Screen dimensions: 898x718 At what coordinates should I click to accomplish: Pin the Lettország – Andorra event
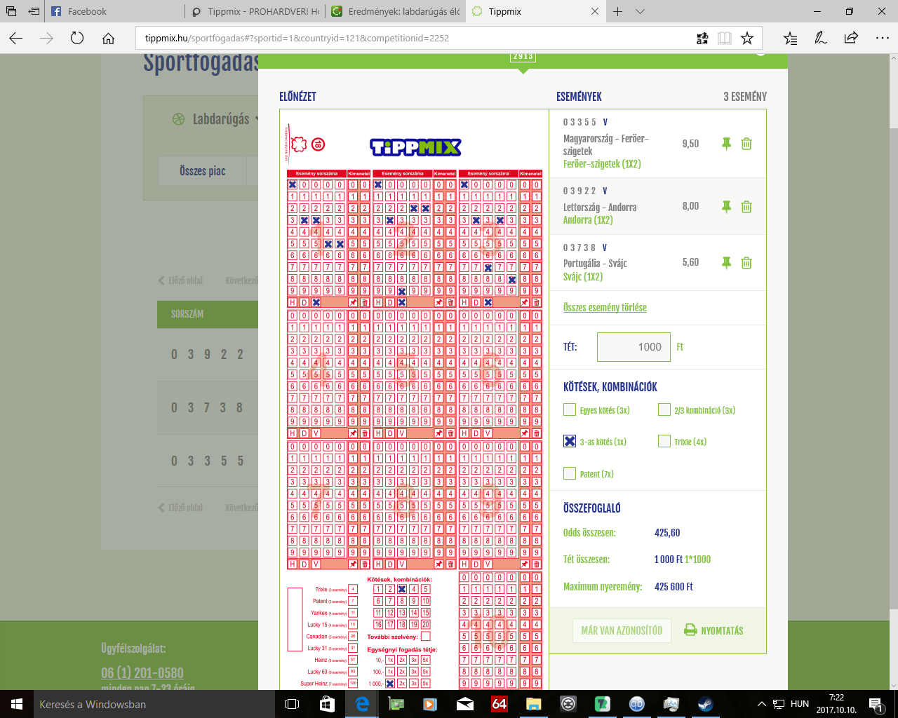click(726, 207)
